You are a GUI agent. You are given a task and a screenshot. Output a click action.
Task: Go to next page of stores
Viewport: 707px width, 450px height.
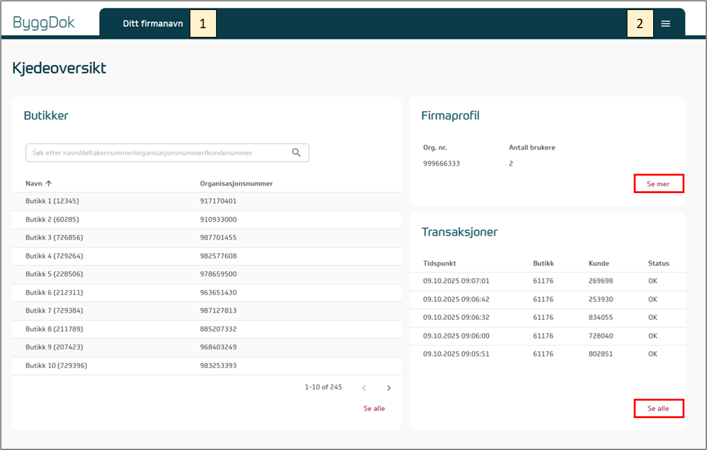click(x=388, y=388)
